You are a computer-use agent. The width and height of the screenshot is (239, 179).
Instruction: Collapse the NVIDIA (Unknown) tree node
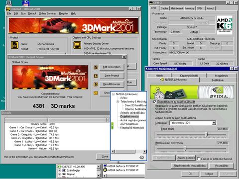click(114, 94)
